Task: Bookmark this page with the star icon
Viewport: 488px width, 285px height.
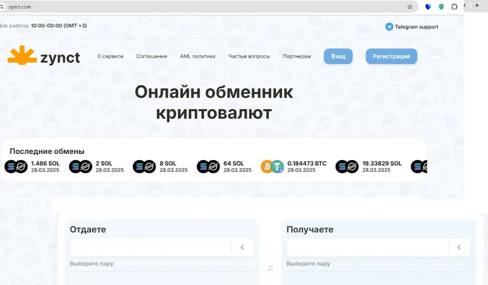Action: click(x=410, y=7)
